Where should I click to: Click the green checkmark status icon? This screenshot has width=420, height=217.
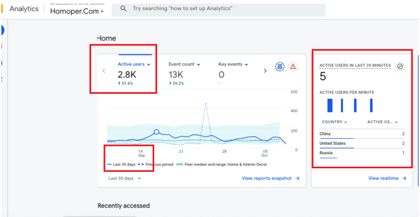[x=400, y=66]
